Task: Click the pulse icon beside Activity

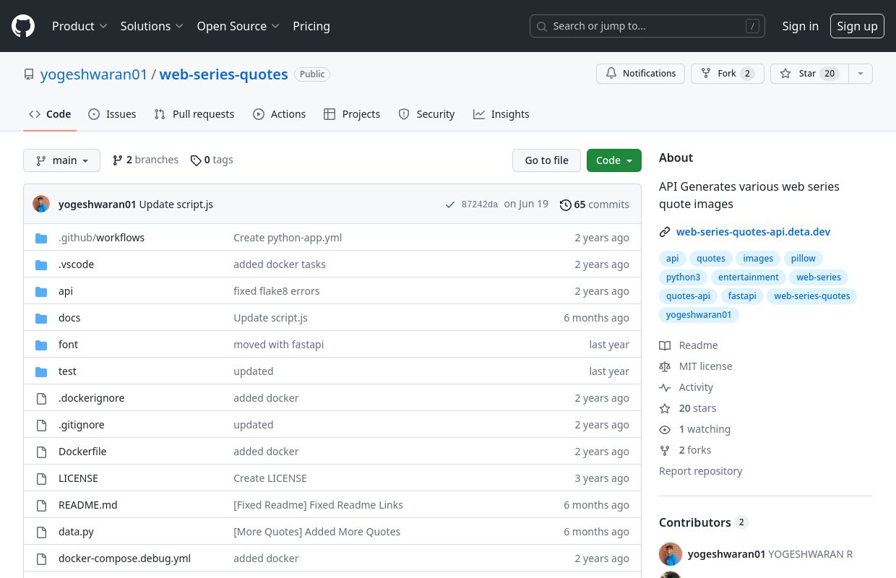Action: pyautogui.click(x=665, y=387)
